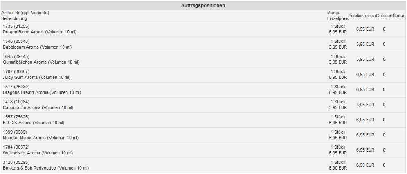Select the Dragon Blood Aroma item
Screen dimensions: 407x174
[40, 32]
